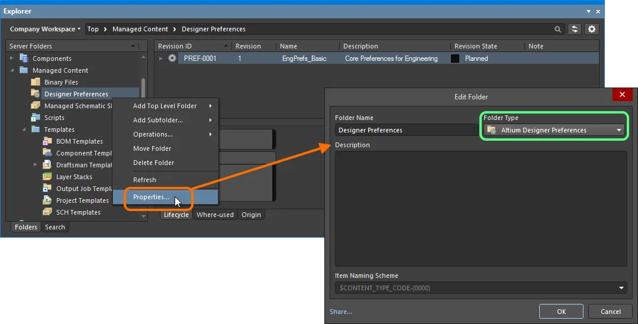Click the Note column header
The image size is (638, 324).
point(562,46)
